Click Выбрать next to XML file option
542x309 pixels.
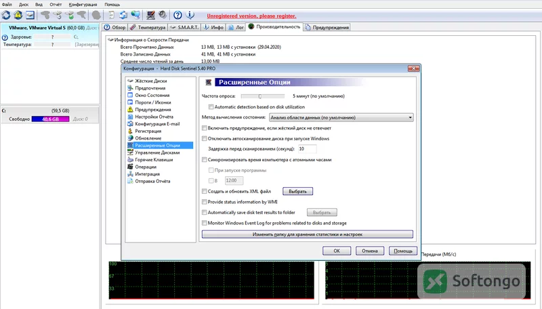coord(297,191)
